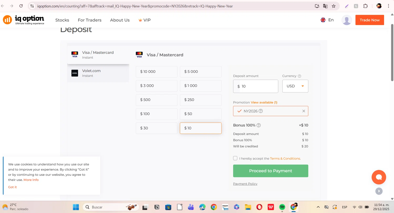Open the weather widget showing 27°C
The width and height of the screenshot is (394, 213).
click(x=15, y=207)
